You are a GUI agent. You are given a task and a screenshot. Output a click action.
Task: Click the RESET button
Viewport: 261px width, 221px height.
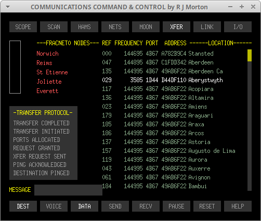(x=207, y=206)
